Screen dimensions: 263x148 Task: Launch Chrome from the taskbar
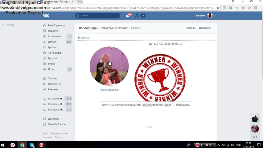22,145
